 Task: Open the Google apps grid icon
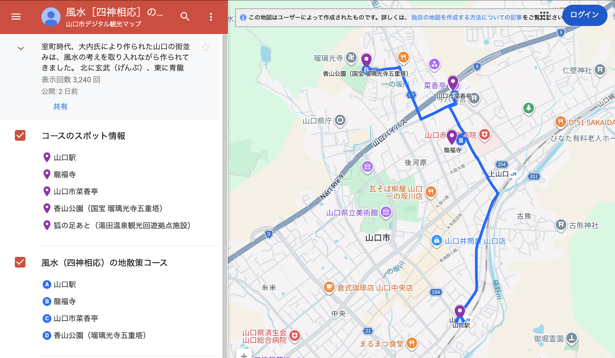pyautogui.click(x=544, y=15)
